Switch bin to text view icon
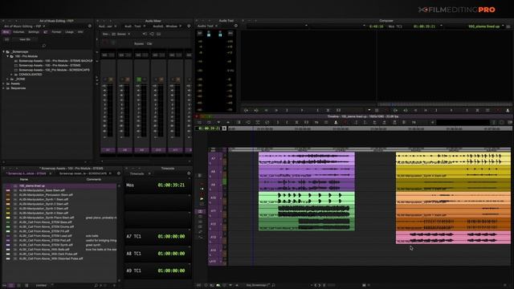The height and width of the screenshot is (289, 514). tap(11, 286)
